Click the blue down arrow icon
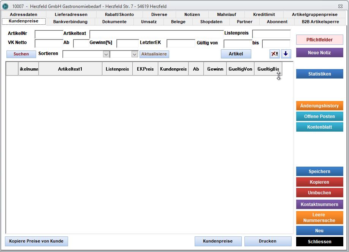Viewport: 349px width, 252px height. click(286, 54)
